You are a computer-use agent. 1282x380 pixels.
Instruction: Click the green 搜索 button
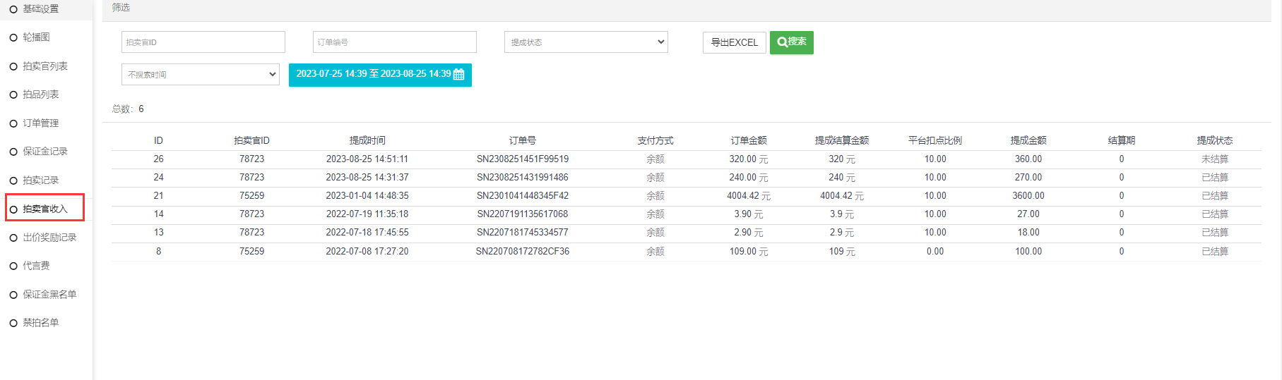pos(791,42)
